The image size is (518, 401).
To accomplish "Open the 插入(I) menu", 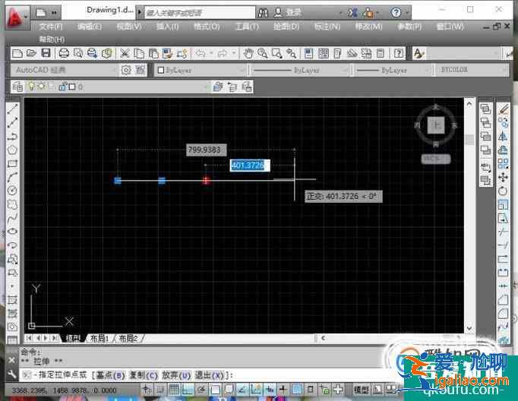I will [168, 27].
